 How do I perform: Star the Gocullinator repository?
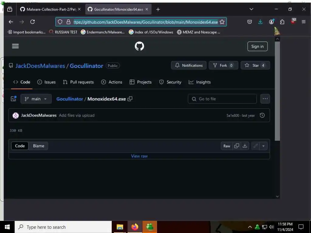(255, 66)
